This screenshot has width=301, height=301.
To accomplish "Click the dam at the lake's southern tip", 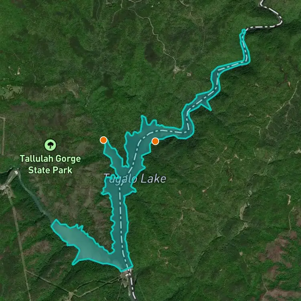I will [128, 270].
